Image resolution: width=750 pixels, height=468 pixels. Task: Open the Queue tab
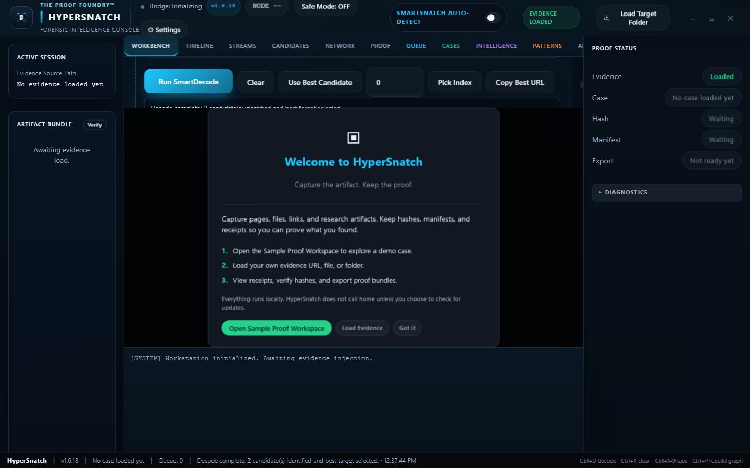coord(416,46)
